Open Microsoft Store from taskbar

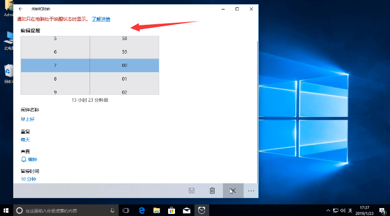point(171,211)
